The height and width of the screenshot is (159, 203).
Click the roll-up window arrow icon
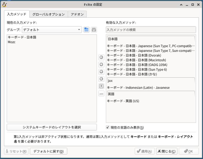click(181, 5)
